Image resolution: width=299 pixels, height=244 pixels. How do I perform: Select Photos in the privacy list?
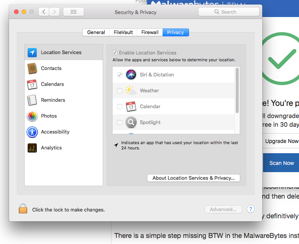click(x=49, y=116)
